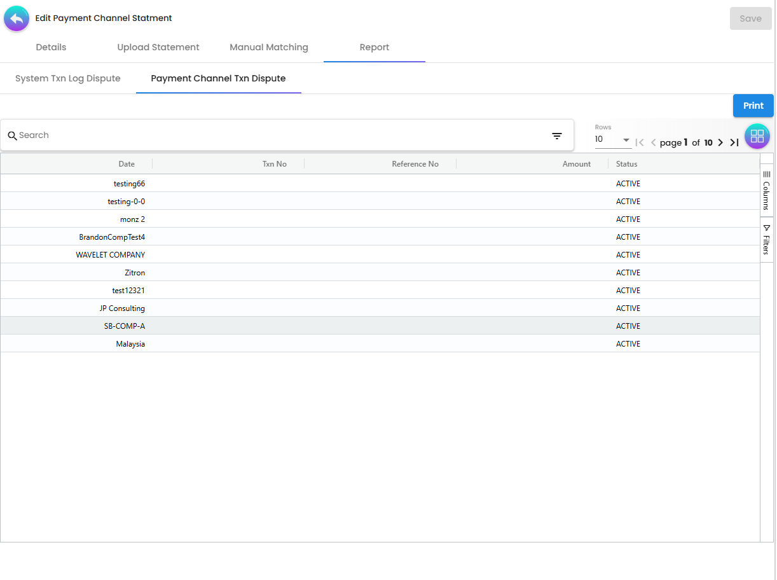Click ACTIVE status in Zitron row
The width and height of the screenshot is (777, 580).
(x=628, y=273)
